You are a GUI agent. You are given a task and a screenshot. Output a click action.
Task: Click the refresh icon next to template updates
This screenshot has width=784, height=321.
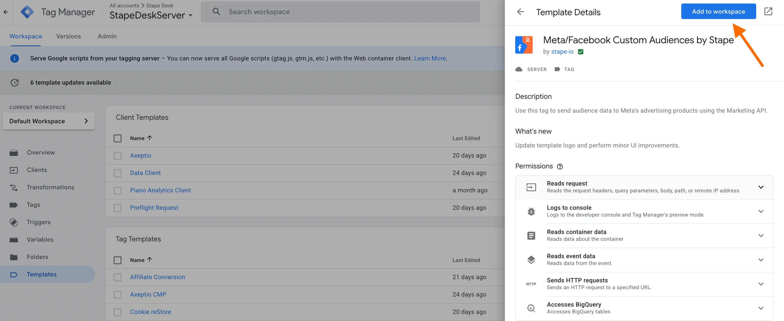tap(15, 82)
